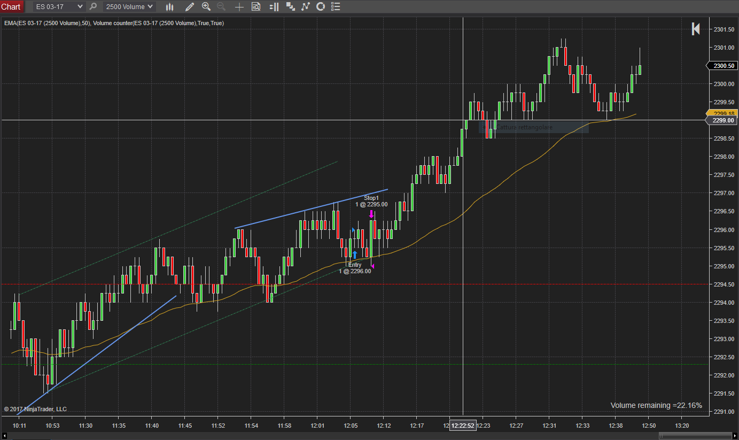Screen dimensions: 739x440
Task: Click the orange 2299.18 EMA price marker
Action: (x=723, y=113)
